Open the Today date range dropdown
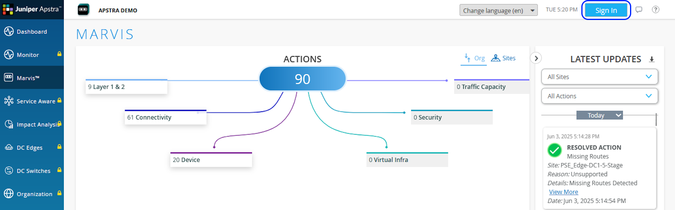The width and height of the screenshot is (675, 210). coord(599,115)
